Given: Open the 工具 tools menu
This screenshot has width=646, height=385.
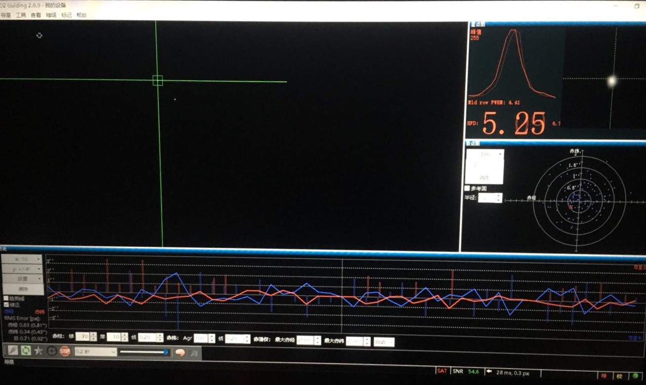Looking at the screenshot, I should tap(21, 15).
